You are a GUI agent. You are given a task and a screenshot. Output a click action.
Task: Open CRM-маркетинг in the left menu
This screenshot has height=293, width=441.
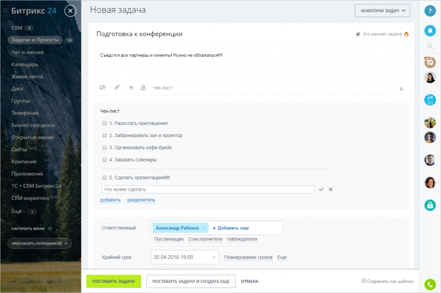coord(31,198)
